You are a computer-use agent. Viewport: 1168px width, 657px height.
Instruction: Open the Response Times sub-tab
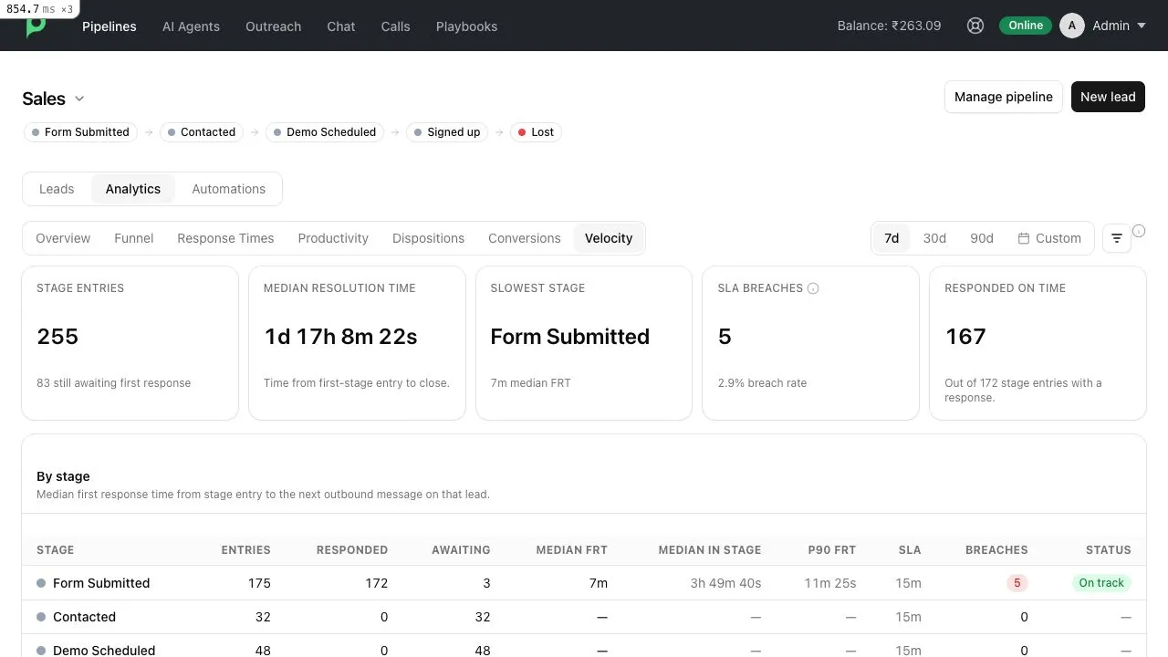click(x=225, y=238)
